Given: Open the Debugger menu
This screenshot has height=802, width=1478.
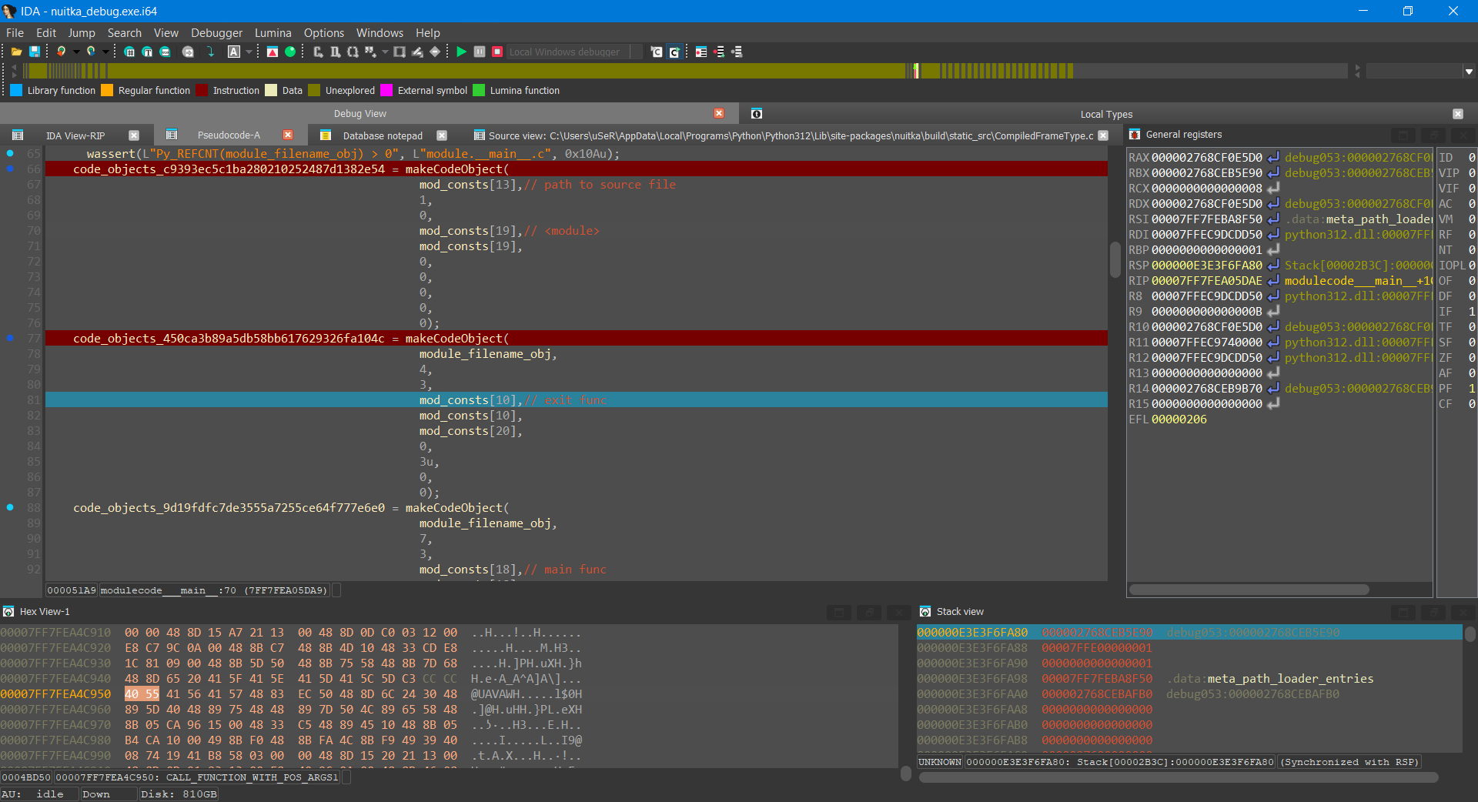Looking at the screenshot, I should tap(216, 33).
